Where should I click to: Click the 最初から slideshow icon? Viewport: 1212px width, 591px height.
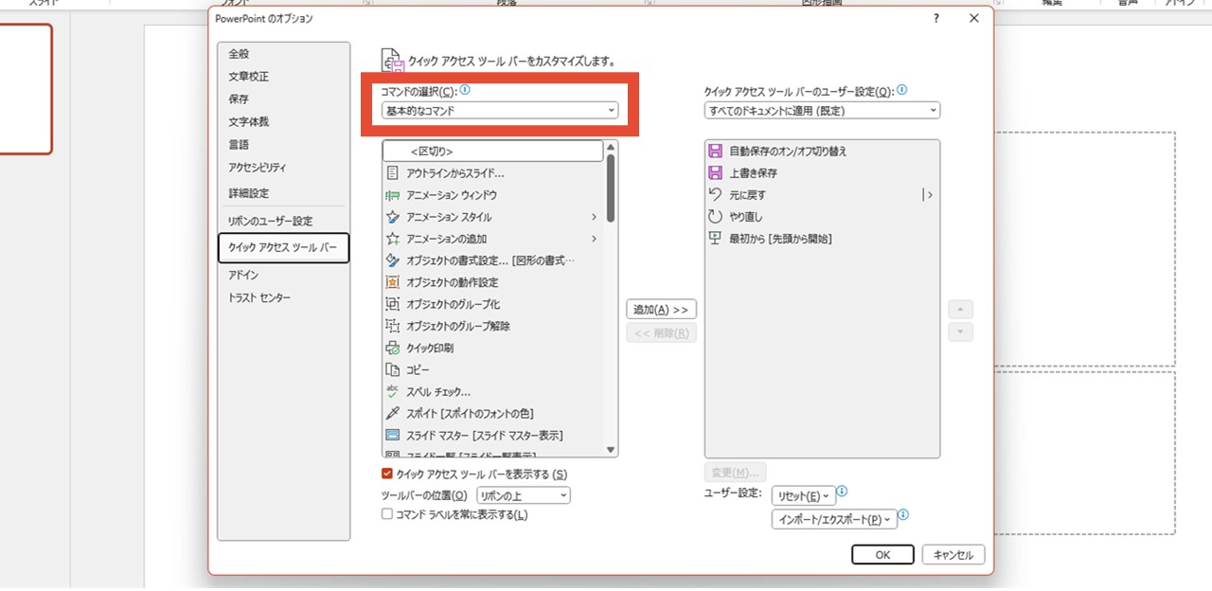[x=716, y=239]
